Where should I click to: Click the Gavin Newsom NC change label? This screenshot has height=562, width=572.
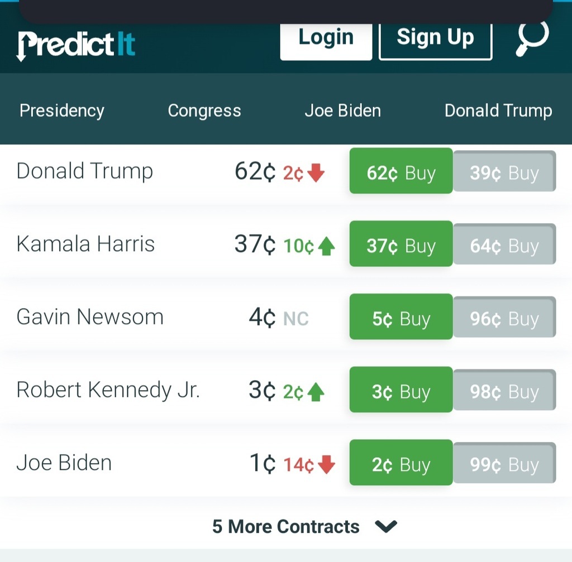pyautogui.click(x=296, y=319)
